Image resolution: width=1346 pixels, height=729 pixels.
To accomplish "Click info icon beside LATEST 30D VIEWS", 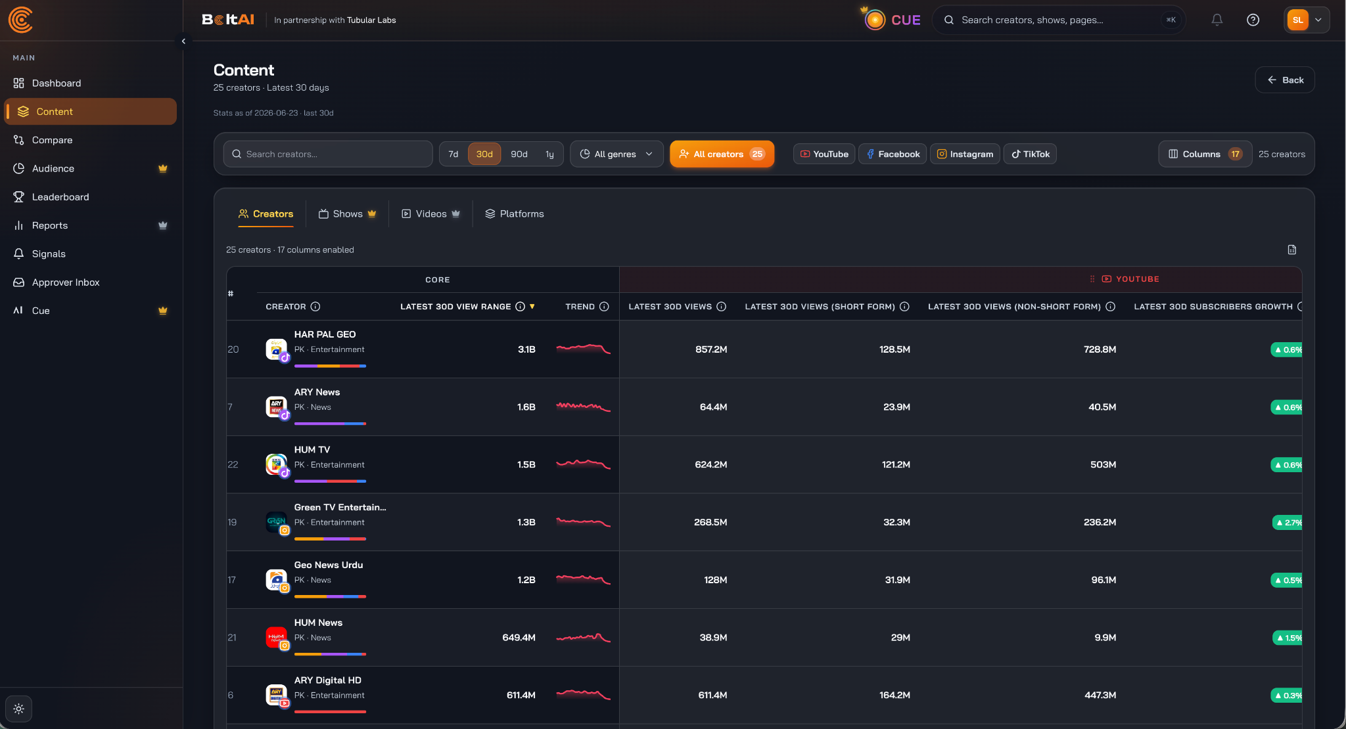I will (722, 307).
